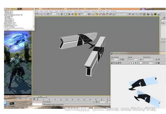
Task: Activate the Select and Rotate tool
Action: [x=76, y=14]
